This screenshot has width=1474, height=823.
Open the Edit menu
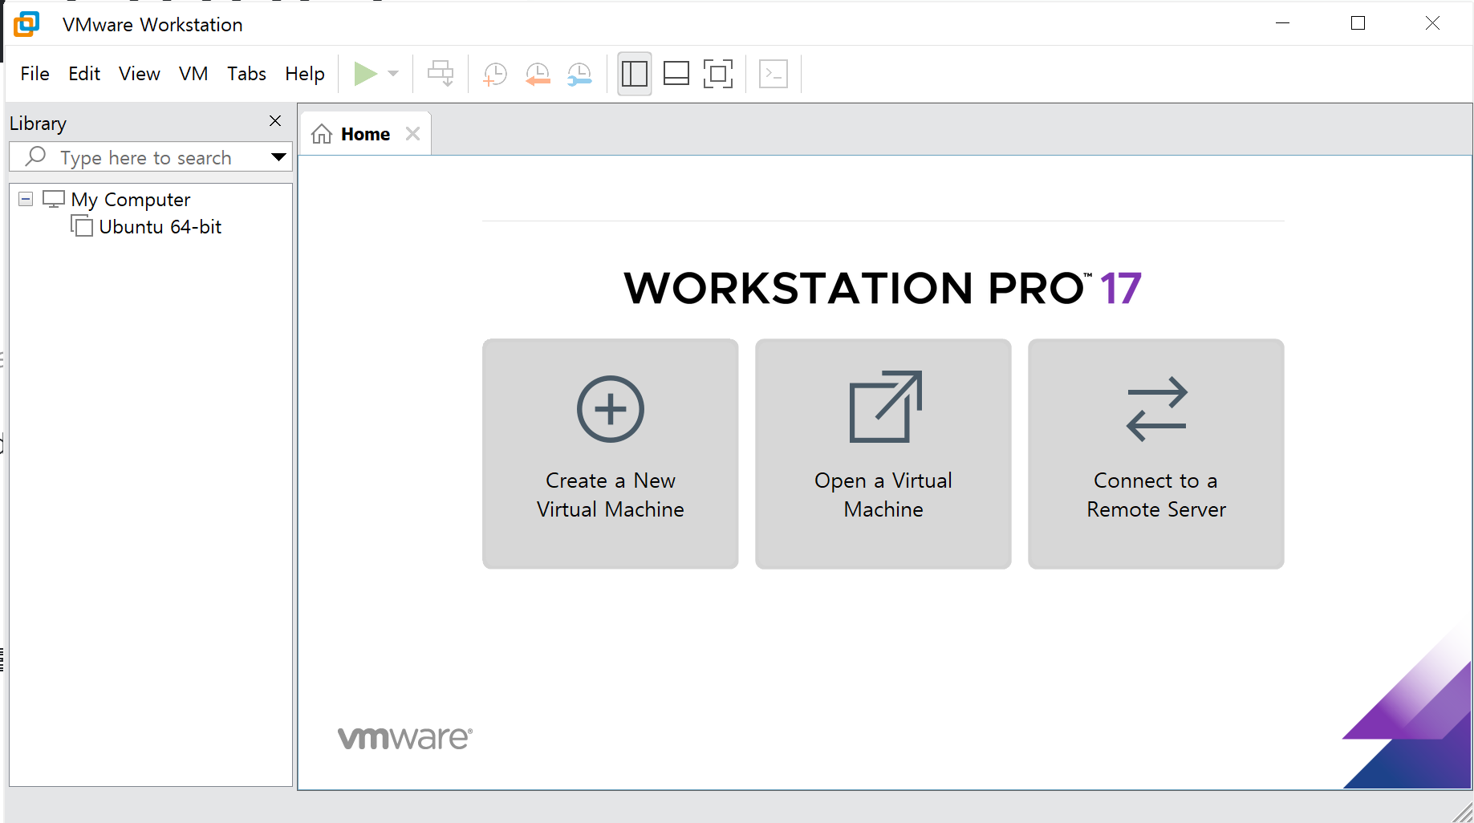tap(84, 74)
